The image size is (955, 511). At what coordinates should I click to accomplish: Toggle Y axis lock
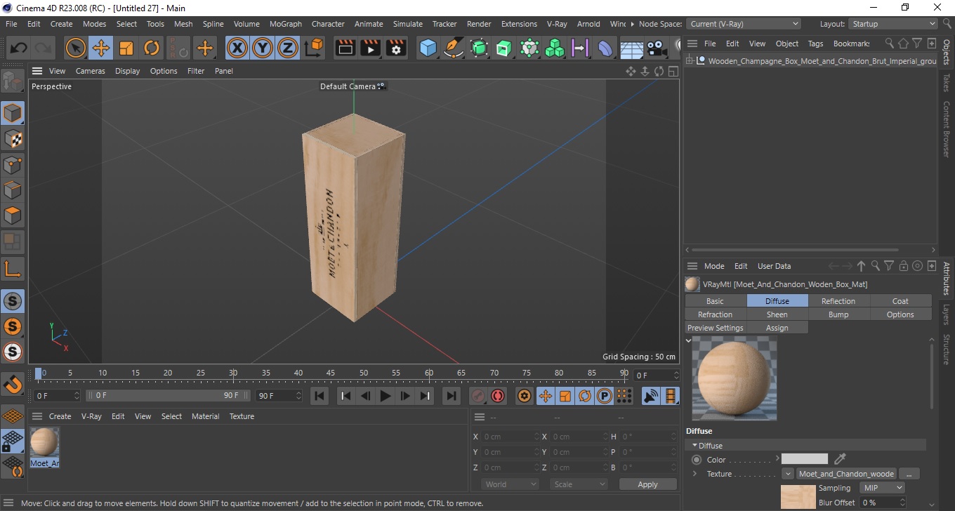coord(263,48)
